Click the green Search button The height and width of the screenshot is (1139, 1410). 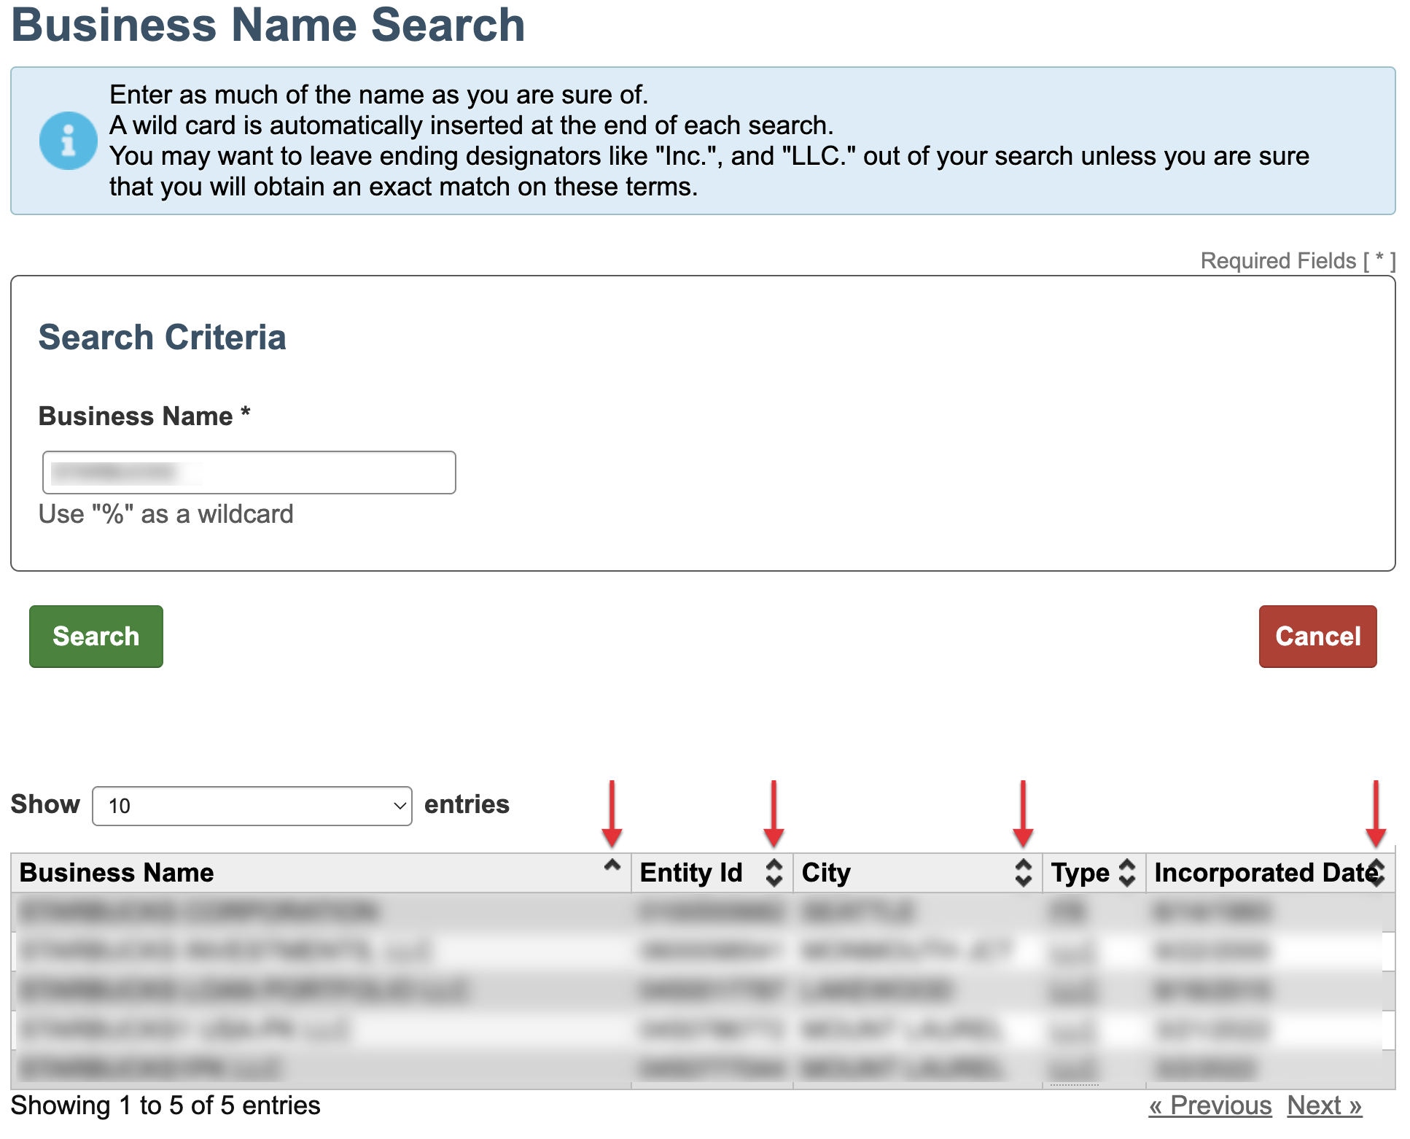coord(96,636)
